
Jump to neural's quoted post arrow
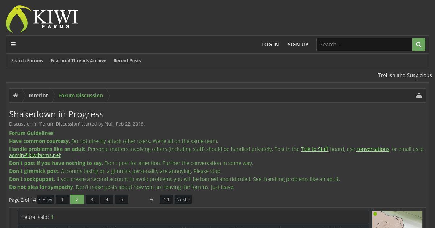click(52, 217)
